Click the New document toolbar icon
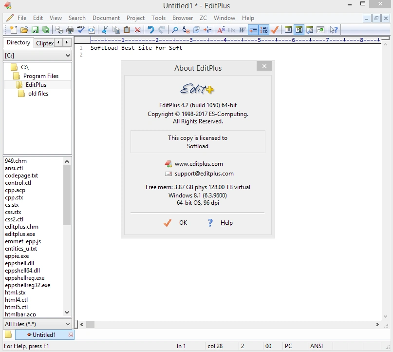 click(13, 30)
